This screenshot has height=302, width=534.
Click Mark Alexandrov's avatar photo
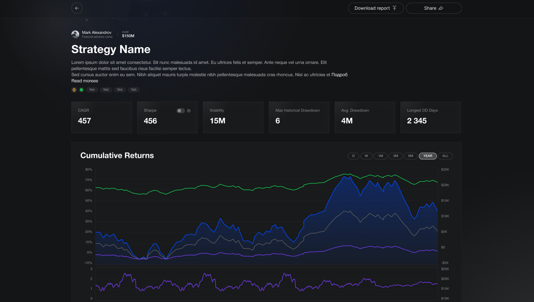(x=75, y=35)
